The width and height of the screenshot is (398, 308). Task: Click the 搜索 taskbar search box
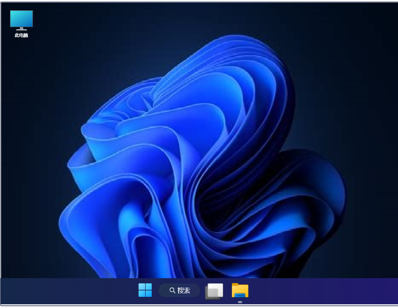click(179, 291)
